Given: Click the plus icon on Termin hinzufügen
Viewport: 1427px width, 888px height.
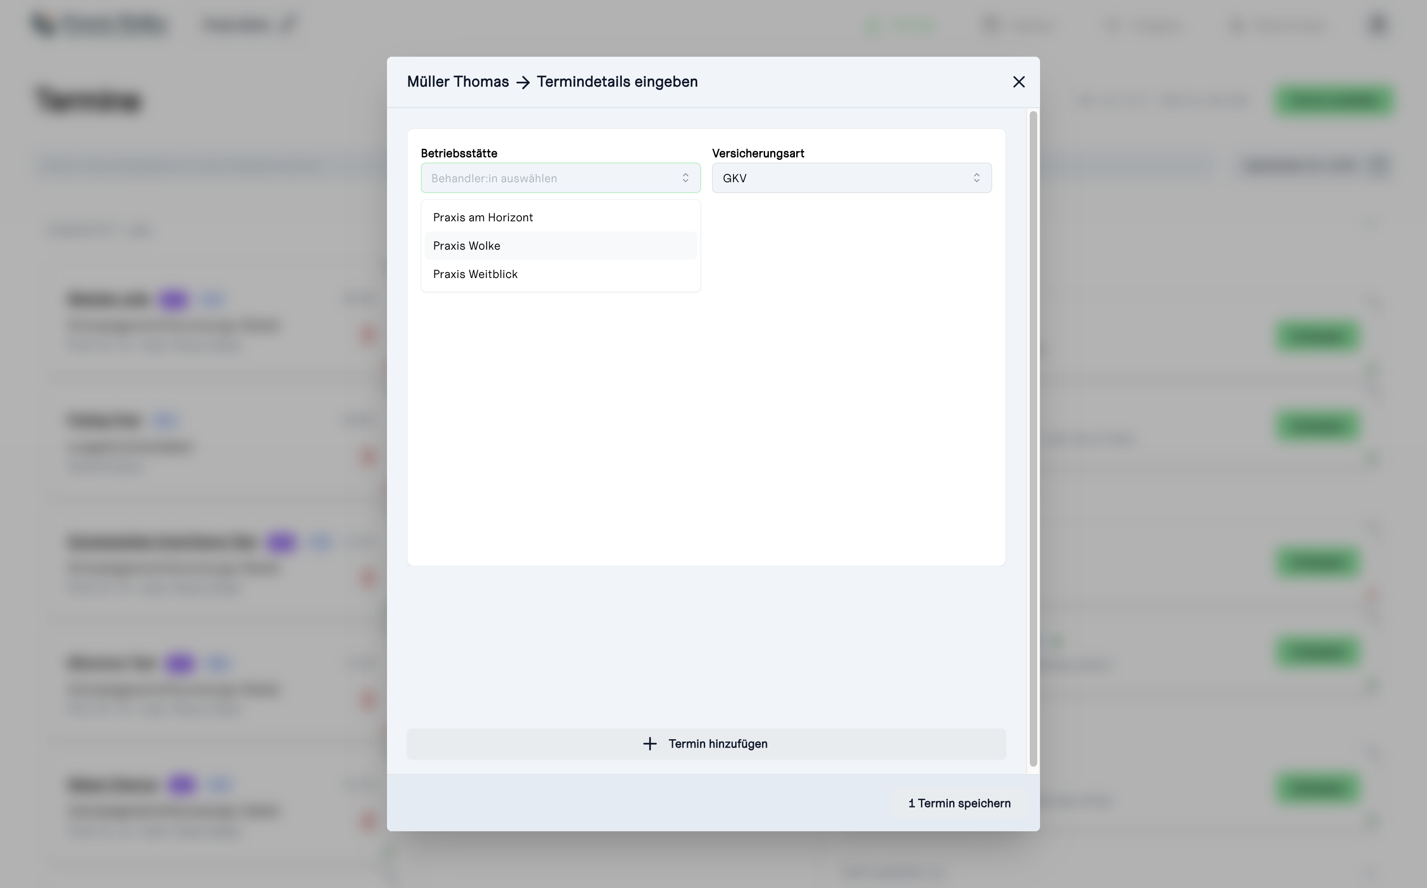Looking at the screenshot, I should tap(650, 744).
